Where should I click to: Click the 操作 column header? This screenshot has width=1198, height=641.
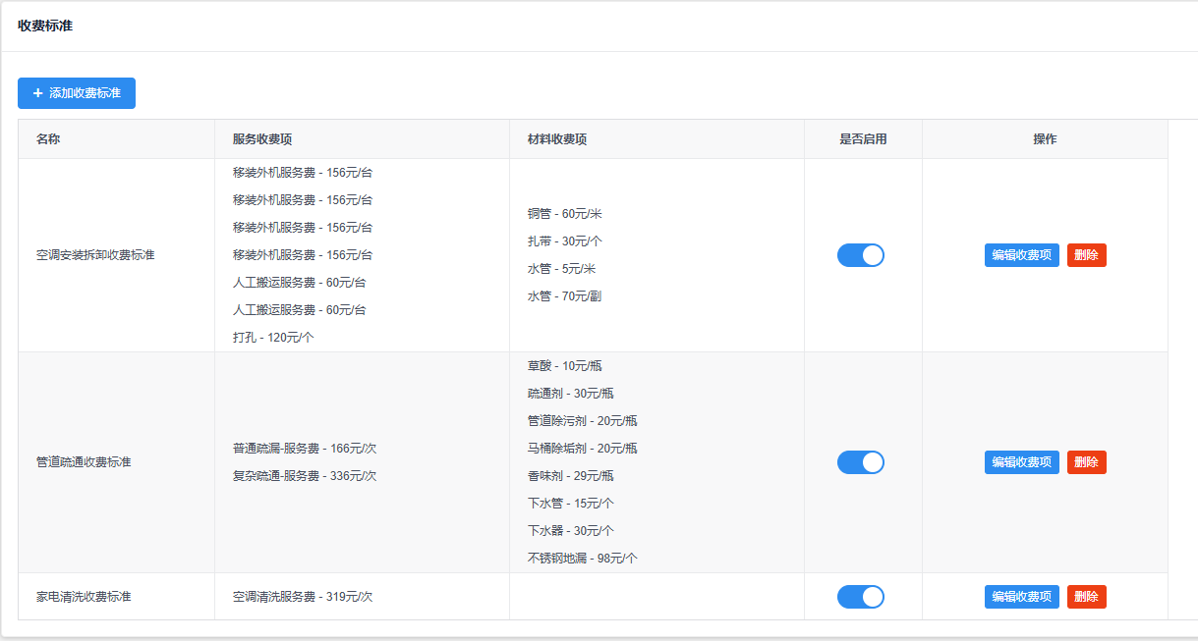tap(1045, 139)
